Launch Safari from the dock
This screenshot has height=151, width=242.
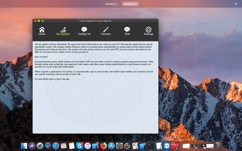[x=56, y=146]
